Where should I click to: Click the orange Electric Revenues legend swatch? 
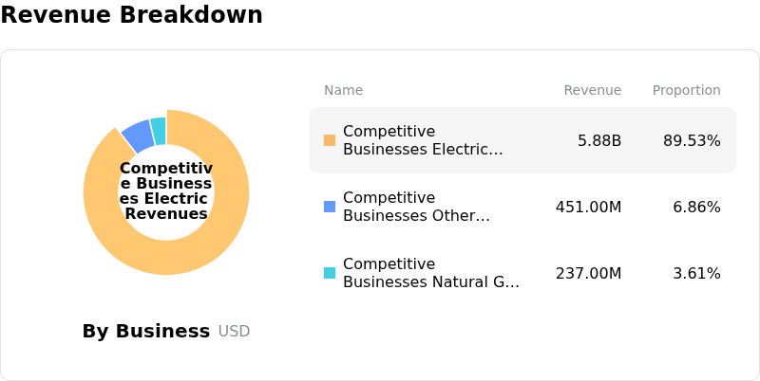[x=330, y=140]
